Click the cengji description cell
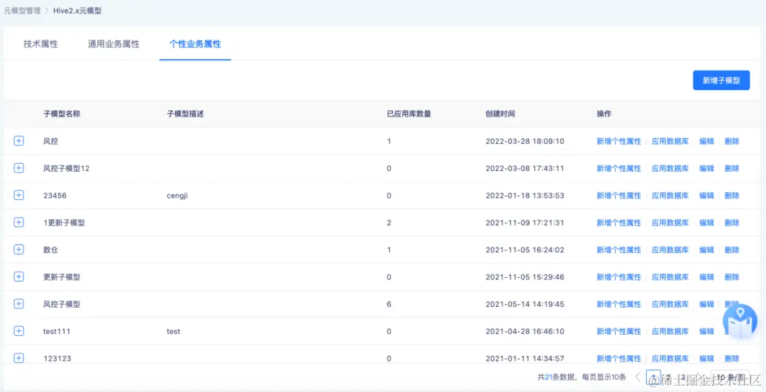The image size is (766, 392). coord(177,195)
